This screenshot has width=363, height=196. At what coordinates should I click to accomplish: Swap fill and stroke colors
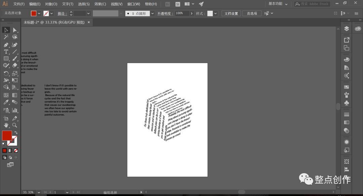(16, 133)
